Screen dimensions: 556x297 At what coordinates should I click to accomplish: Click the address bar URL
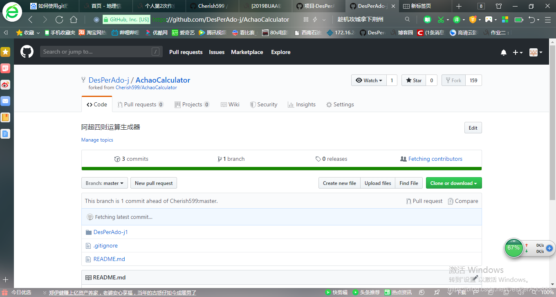(x=221, y=20)
